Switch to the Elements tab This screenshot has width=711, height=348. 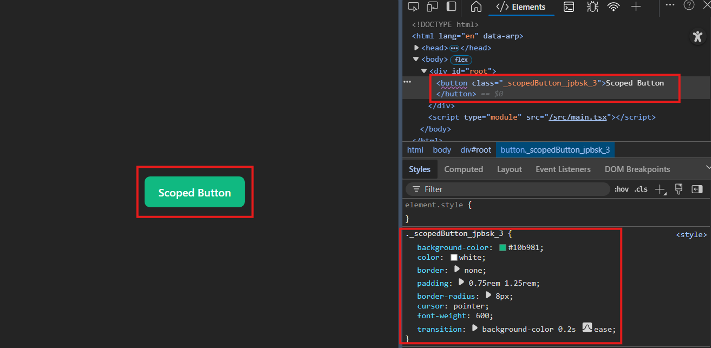pyautogui.click(x=521, y=7)
